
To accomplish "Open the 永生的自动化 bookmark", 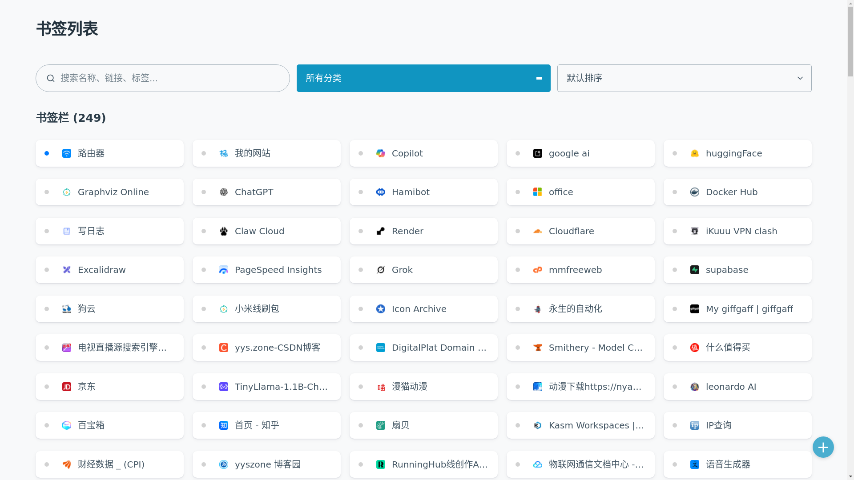I will pyautogui.click(x=580, y=309).
